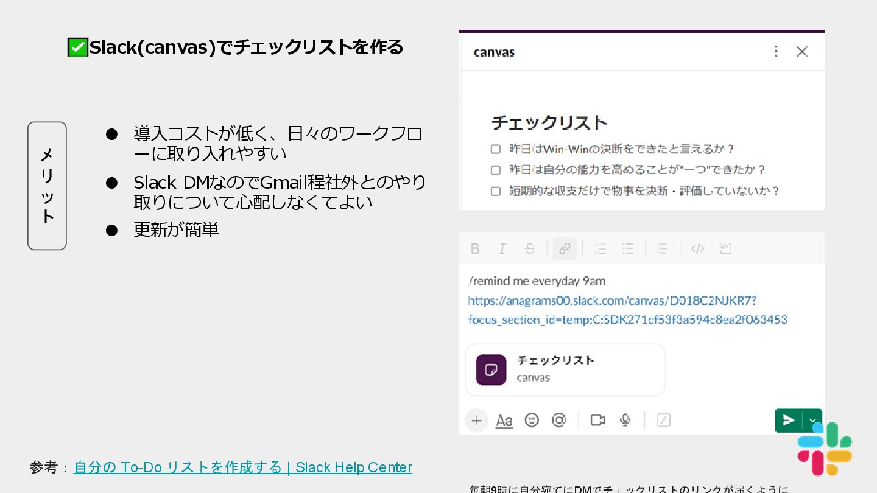
Task: Record an audio clip with microphone
Action: pyautogui.click(x=625, y=420)
